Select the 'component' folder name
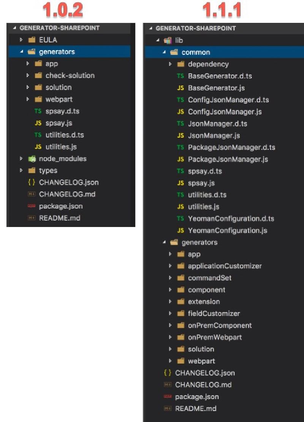The height and width of the screenshot is (422, 304). 206,290
